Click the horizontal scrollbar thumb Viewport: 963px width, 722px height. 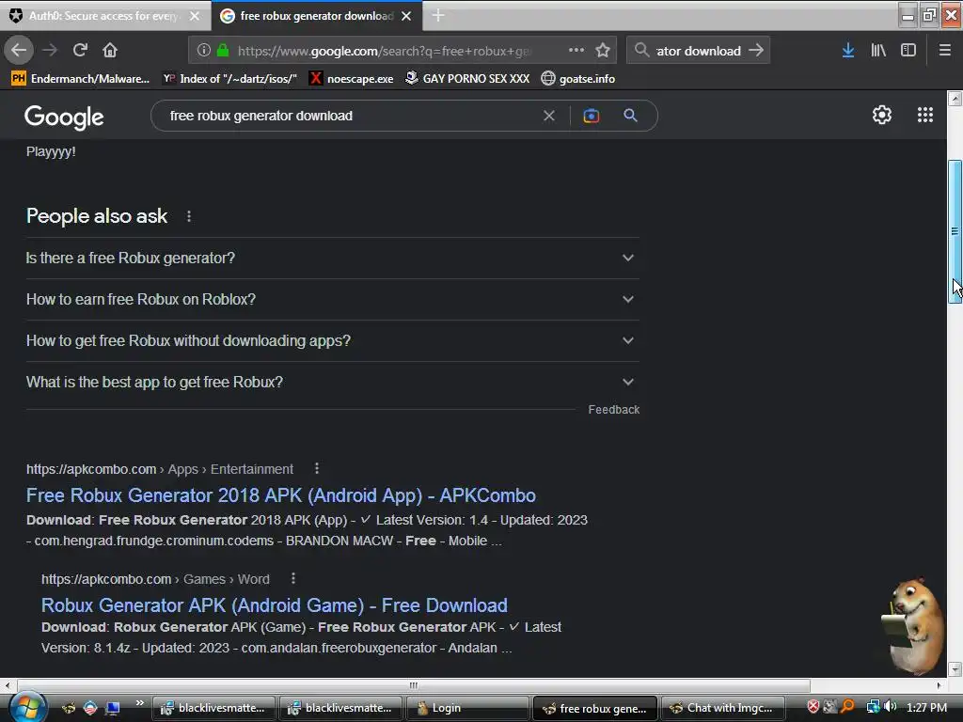(x=414, y=685)
